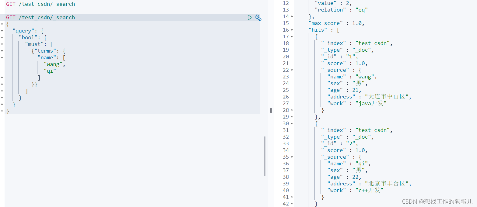Open the wrench options menu for the request
This screenshot has height=207, width=477.
click(258, 18)
